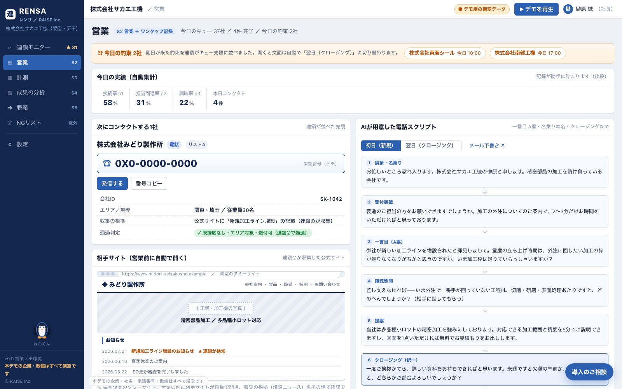Screen dimensions: 622x389
Task: Click the 成果の分析 icon
Action: coord(10,93)
